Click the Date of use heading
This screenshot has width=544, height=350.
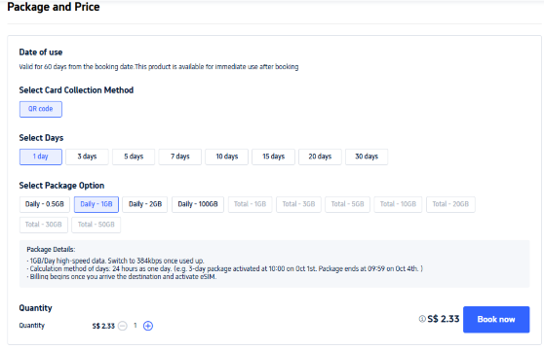41,52
